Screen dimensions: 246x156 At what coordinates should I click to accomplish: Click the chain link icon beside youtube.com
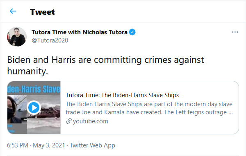click(x=69, y=121)
